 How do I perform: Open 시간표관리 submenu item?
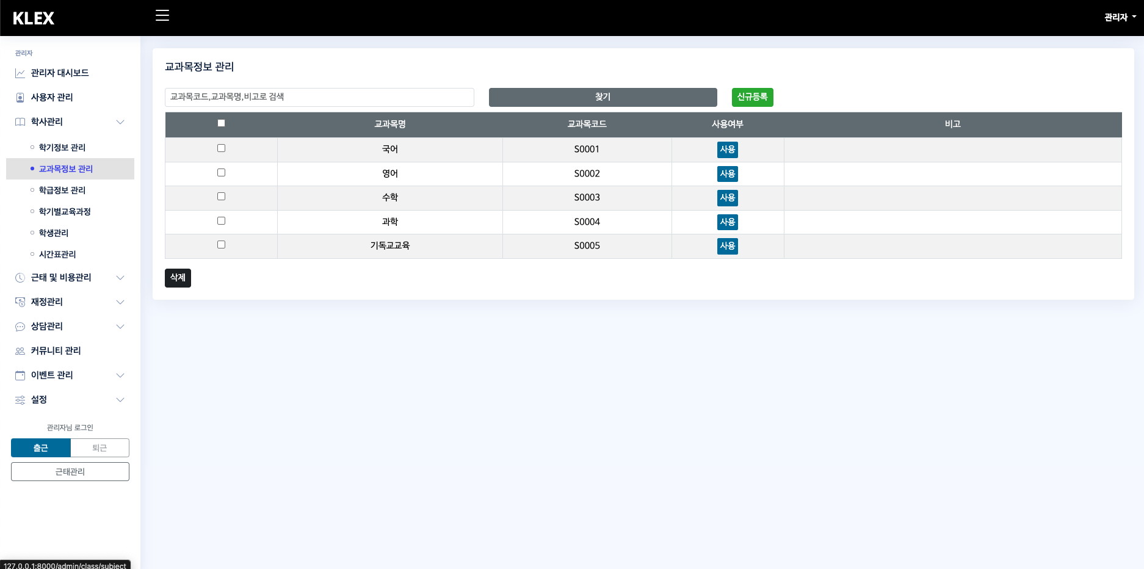coord(57,255)
